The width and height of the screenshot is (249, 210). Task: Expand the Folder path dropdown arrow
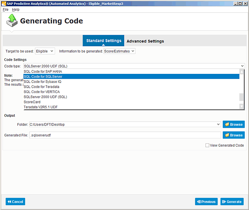218,125
